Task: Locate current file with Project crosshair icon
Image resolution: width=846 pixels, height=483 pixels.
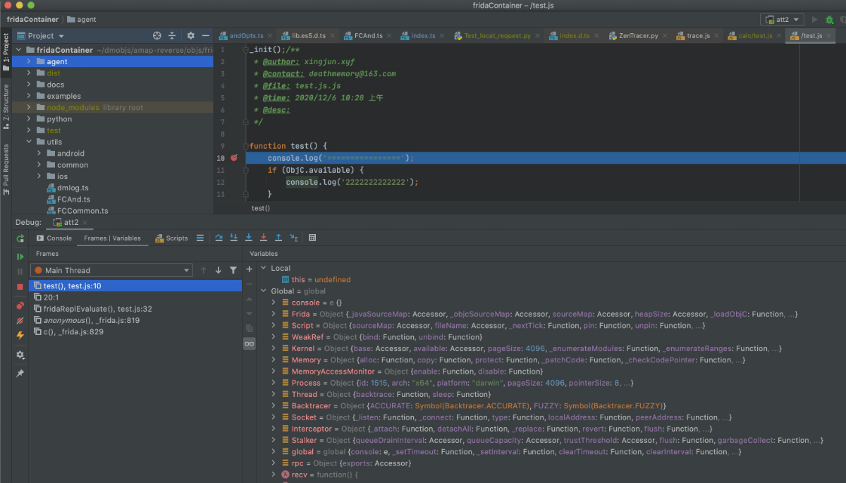Action: coord(157,36)
